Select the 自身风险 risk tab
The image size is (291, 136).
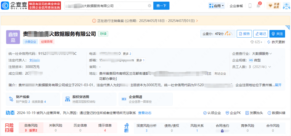(x=31, y=128)
